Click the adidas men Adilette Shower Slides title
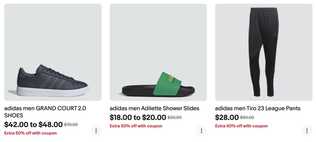The height and width of the screenshot is (142, 316). tap(154, 108)
